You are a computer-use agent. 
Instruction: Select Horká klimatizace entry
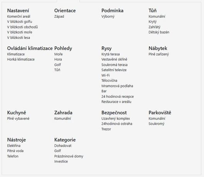(x=21, y=59)
